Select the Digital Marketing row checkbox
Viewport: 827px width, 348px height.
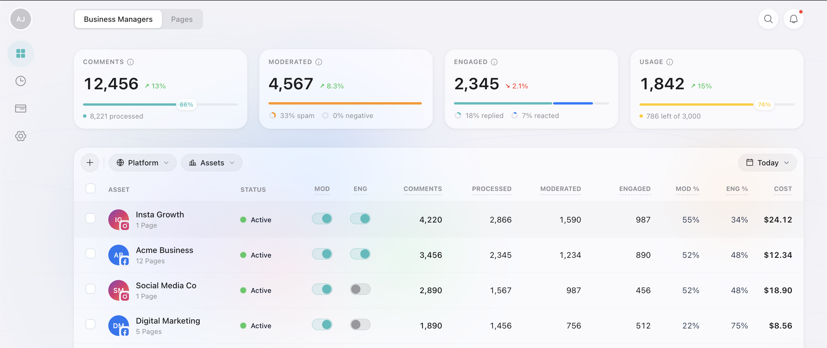click(90, 324)
